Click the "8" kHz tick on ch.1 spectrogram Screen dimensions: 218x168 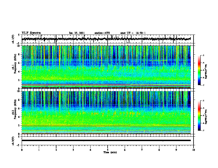tap(20, 54)
